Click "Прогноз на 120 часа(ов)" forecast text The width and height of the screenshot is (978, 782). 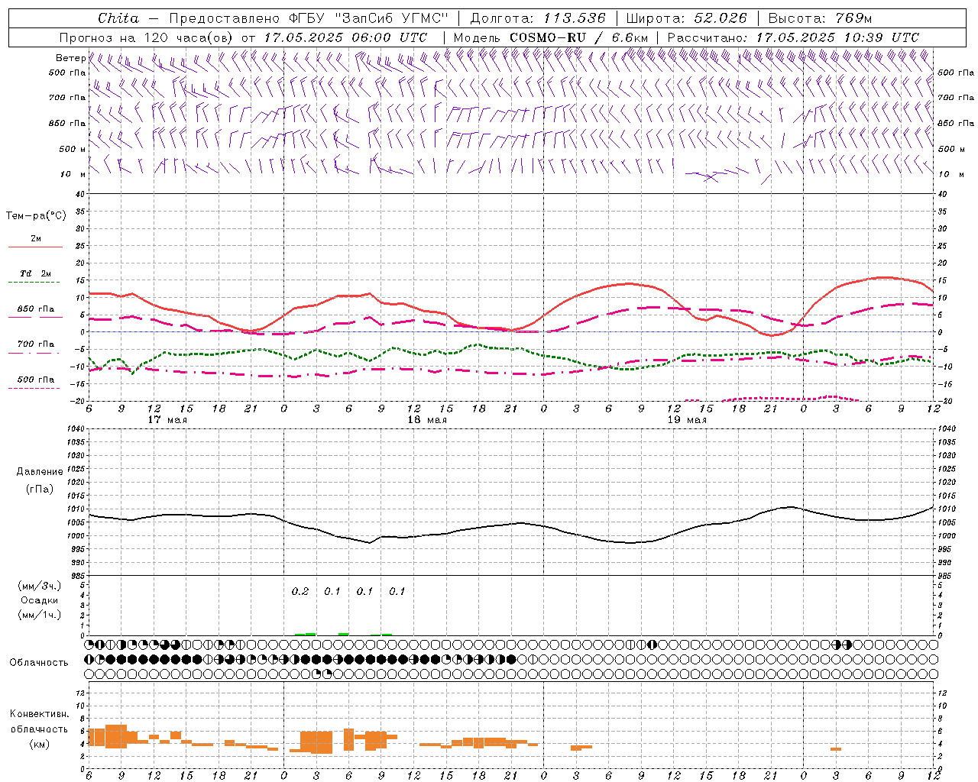[x=145, y=37]
